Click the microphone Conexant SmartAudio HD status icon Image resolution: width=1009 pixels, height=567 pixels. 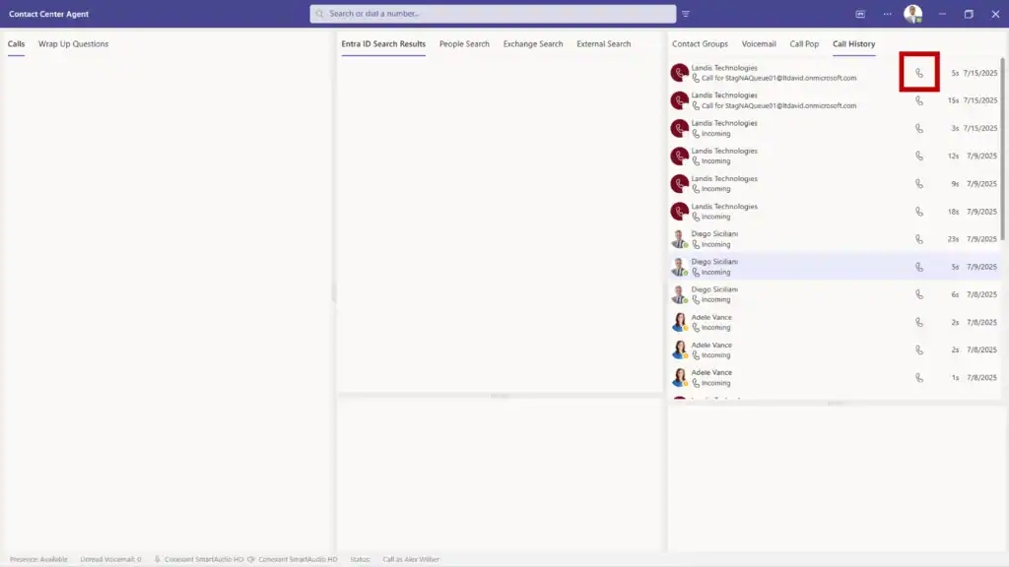[155, 558]
